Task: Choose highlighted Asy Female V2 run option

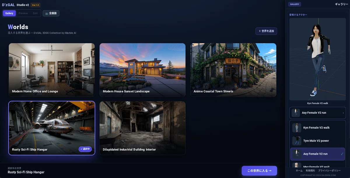Action: coord(318,154)
